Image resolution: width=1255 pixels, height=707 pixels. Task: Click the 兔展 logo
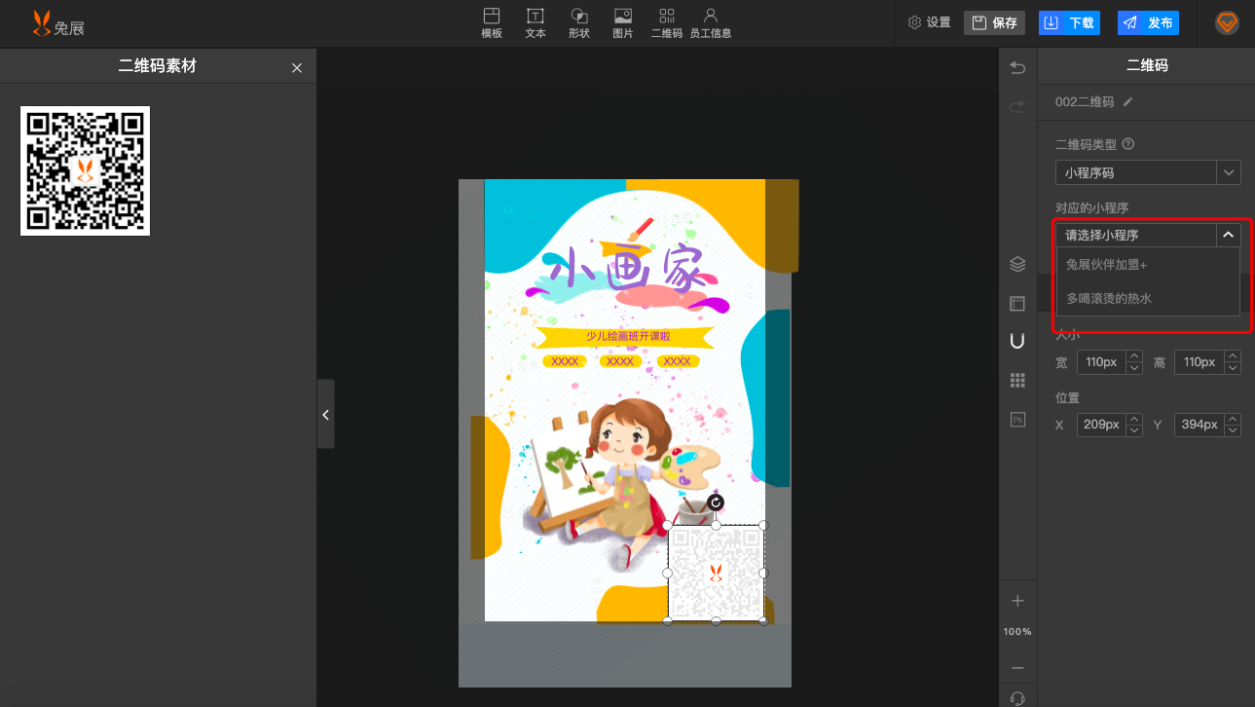click(59, 23)
